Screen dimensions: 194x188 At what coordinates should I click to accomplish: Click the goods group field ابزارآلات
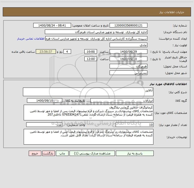click(122, 100)
